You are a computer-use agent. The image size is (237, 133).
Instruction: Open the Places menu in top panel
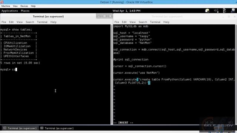click(25, 11)
